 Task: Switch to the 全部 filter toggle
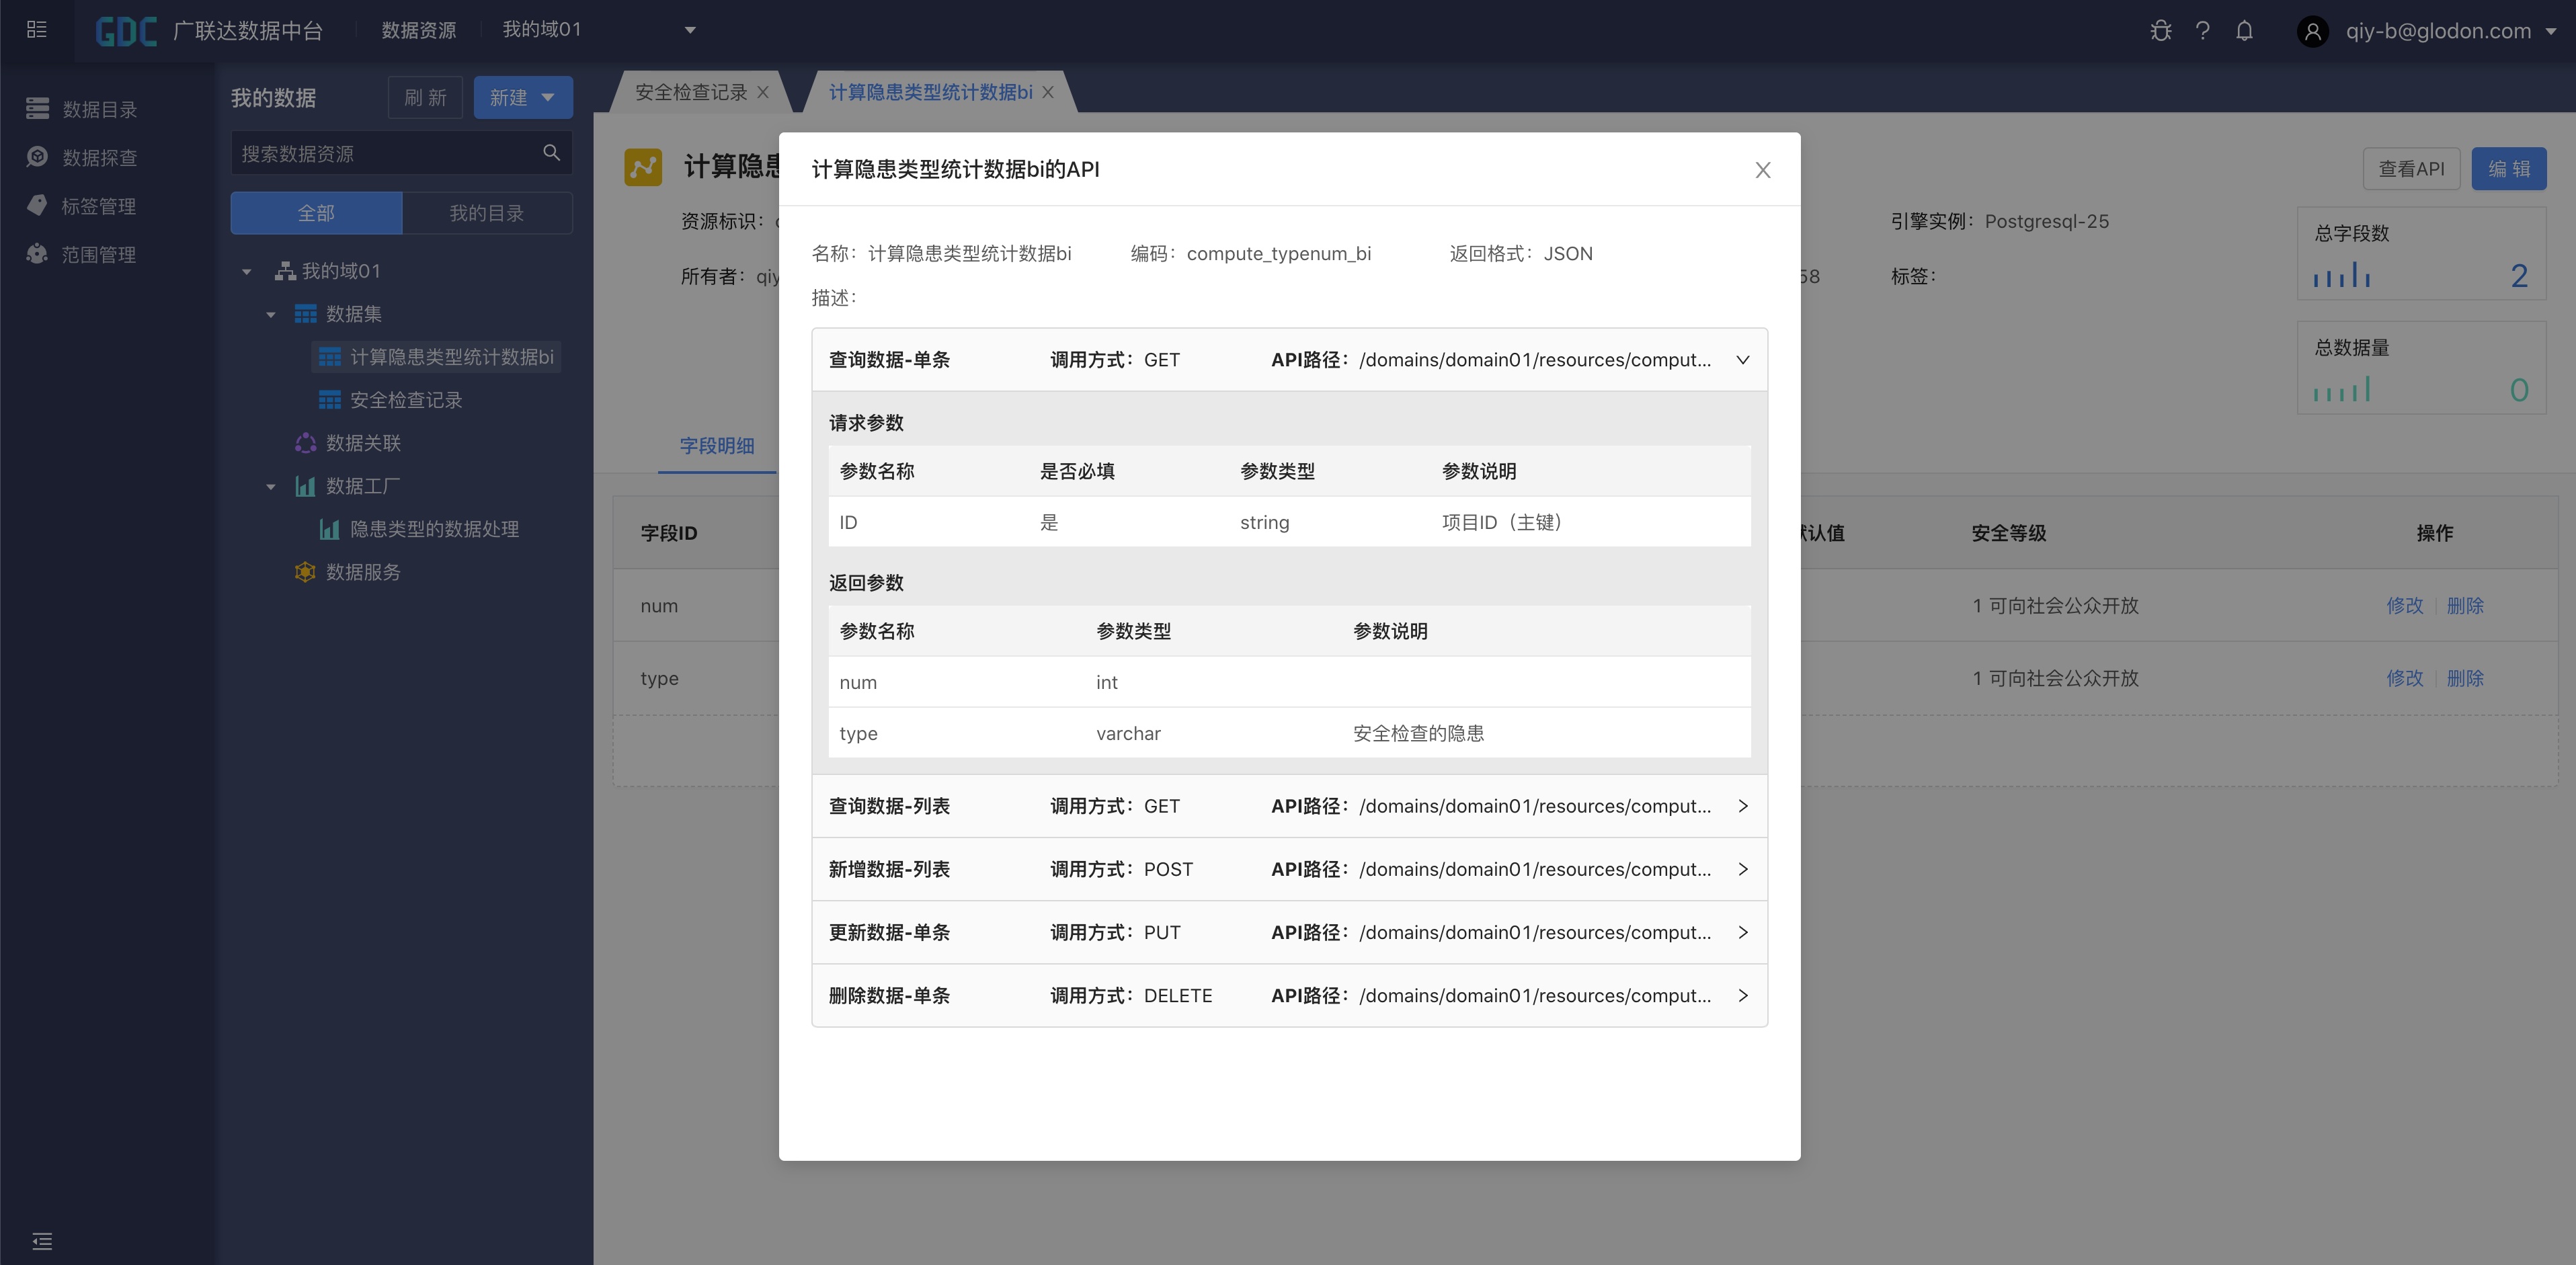click(x=316, y=213)
